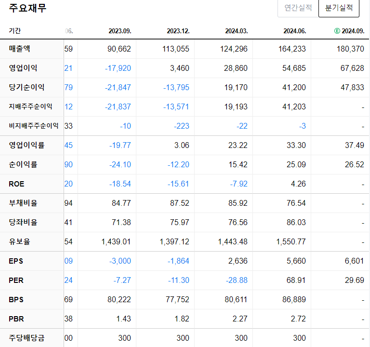Image resolution: width=370 pixels, height=347 pixels.
Task: Click the 당기순이익 estimate 47,833
Action: (x=352, y=88)
